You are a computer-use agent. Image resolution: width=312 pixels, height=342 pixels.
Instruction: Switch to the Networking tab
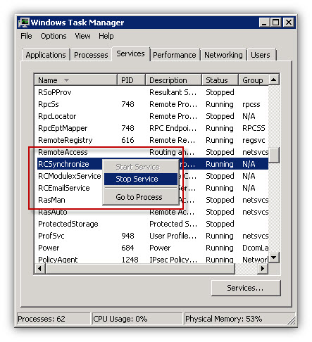click(x=223, y=55)
